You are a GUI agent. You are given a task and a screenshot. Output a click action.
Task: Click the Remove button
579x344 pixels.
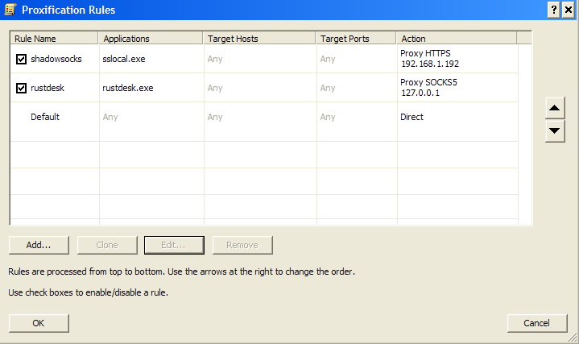click(x=242, y=245)
